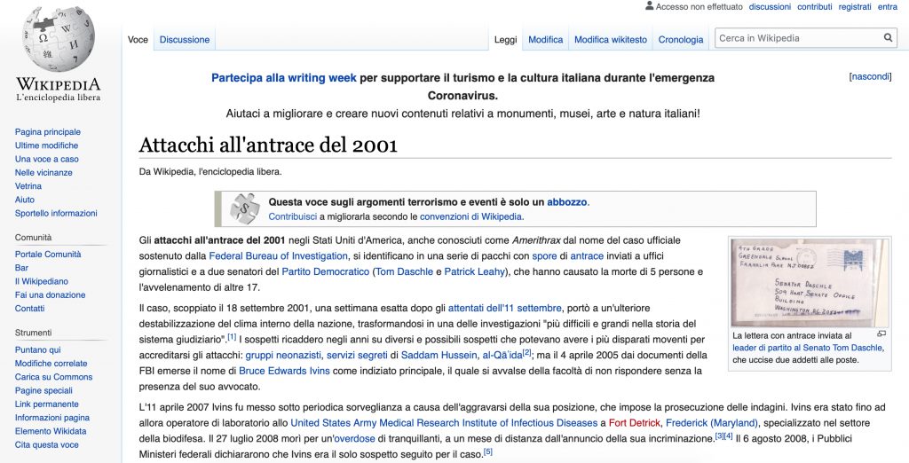Select the Leggi tab
The height and width of the screenshot is (463, 909).
click(505, 39)
